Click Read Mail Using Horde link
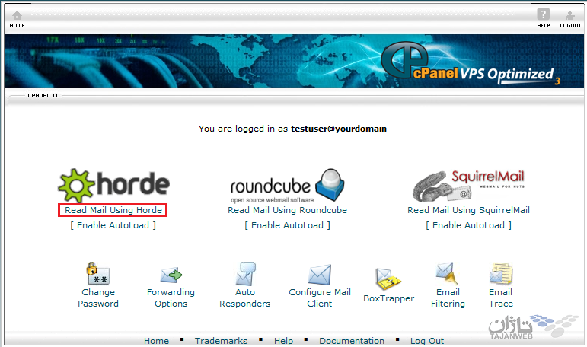The width and height of the screenshot is (587, 347). 113,210
